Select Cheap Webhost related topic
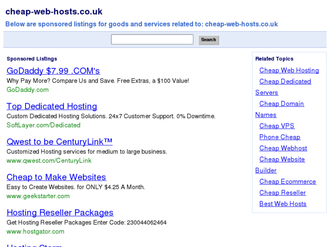This screenshot has width=330, height=247. (283, 148)
